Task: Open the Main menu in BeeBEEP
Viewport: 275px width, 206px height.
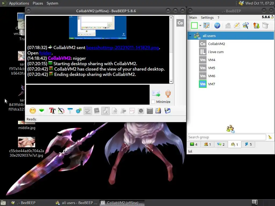Action: [193, 17]
